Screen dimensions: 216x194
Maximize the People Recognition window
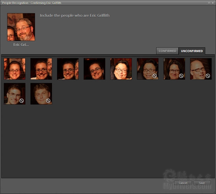click(x=209, y=2)
